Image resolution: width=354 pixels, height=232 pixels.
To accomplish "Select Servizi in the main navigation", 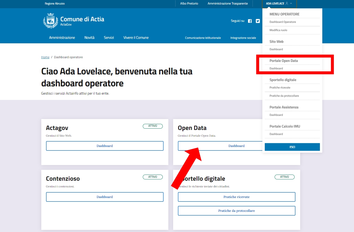I will tap(109, 38).
